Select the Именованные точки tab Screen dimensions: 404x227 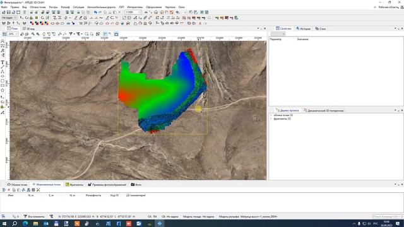pyautogui.click(x=46, y=185)
